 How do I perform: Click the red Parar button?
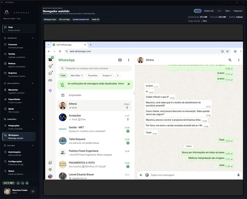pyautogui.click(x=219, y=11)
